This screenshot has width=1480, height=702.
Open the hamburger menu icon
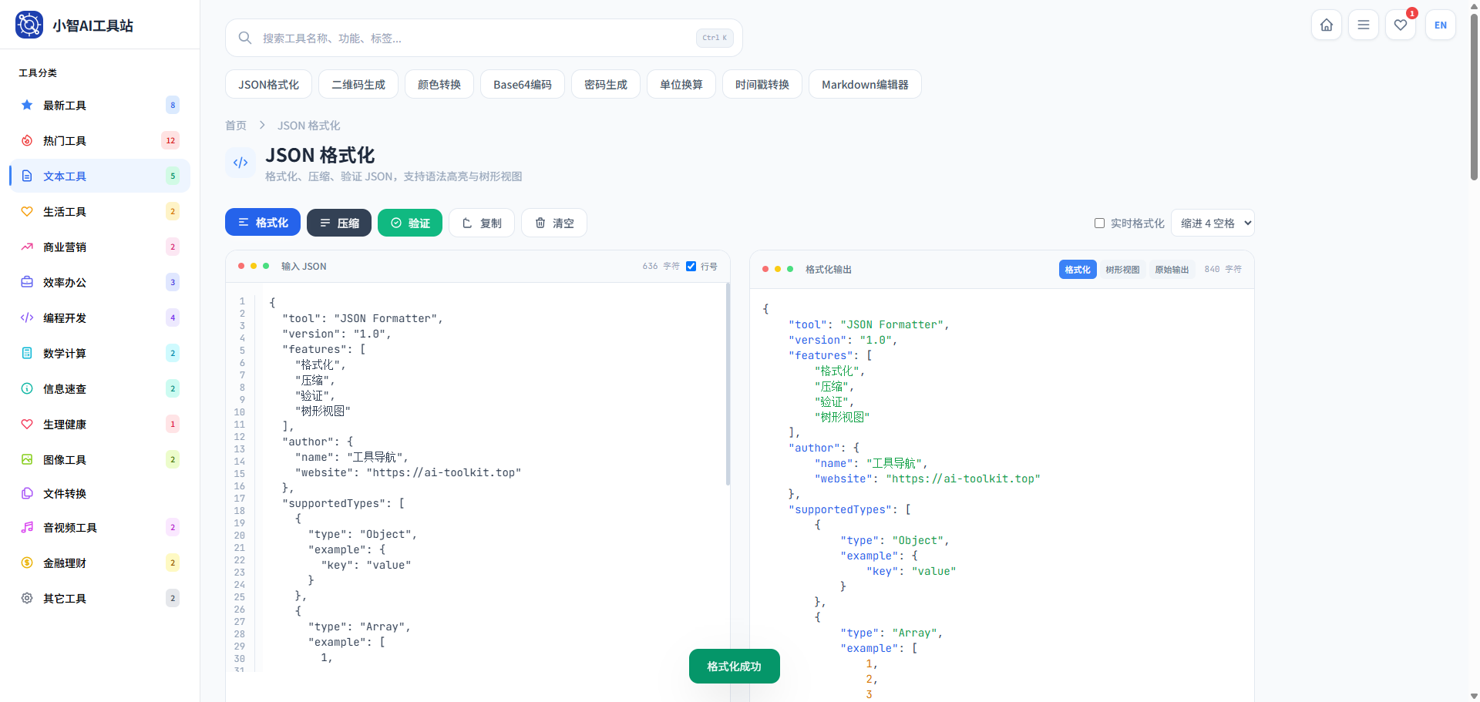click(x=1363, y=25)
